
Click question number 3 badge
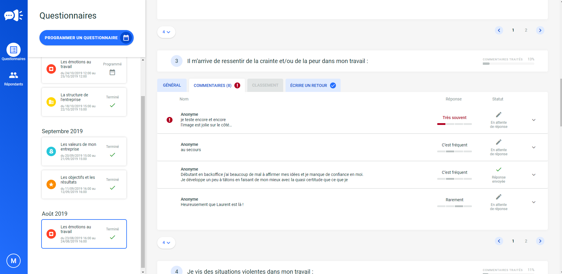tap(177, 61)
